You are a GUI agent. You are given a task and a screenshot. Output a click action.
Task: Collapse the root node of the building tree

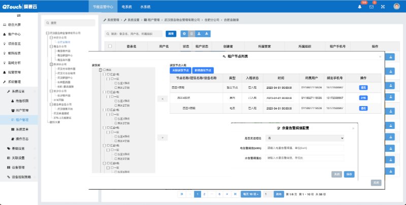[100, 70]
